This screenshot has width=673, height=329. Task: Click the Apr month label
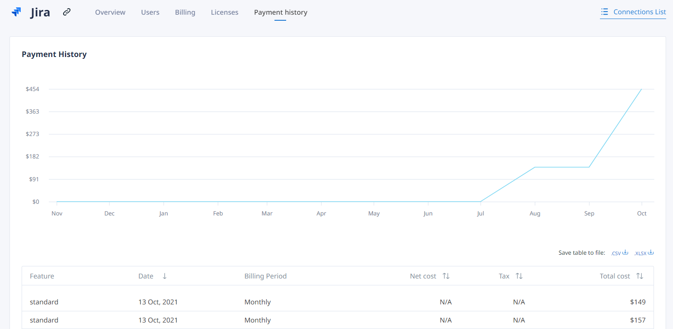point(321,213)
